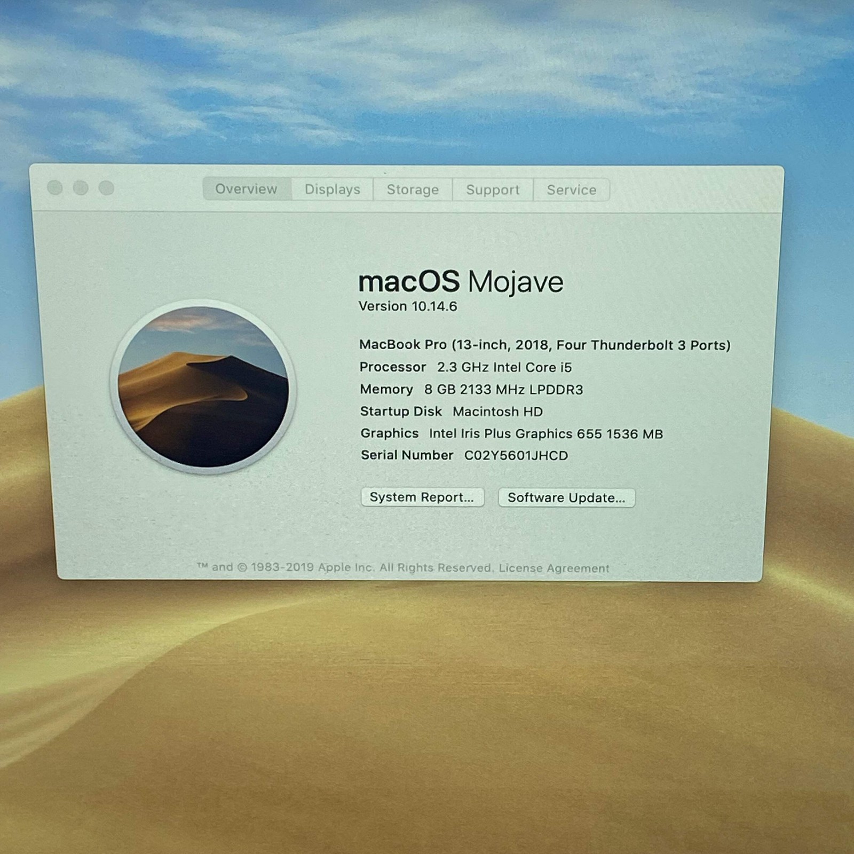The height and width of the screenshot is (854, 854).
Task: Click processor value 2.3 GHz Intel Core i5
Action: [x=504, y=368]
